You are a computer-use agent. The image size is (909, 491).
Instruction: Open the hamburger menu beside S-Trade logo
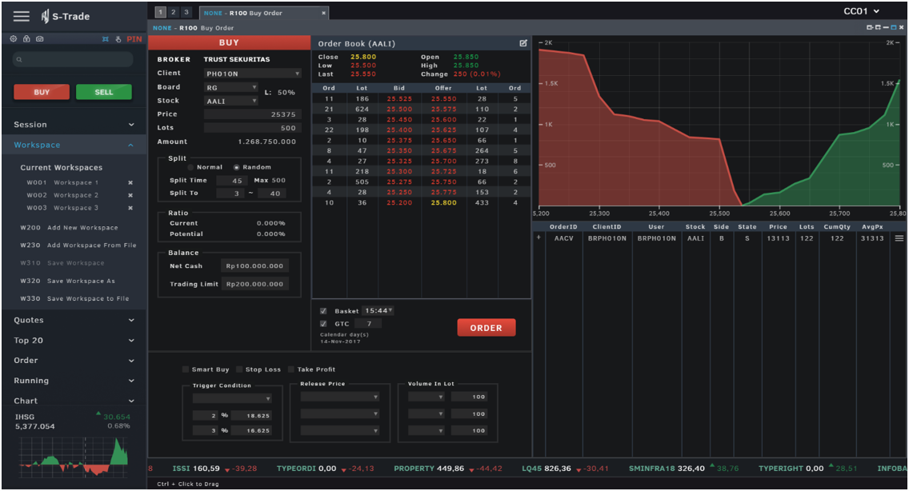(22, 16)
